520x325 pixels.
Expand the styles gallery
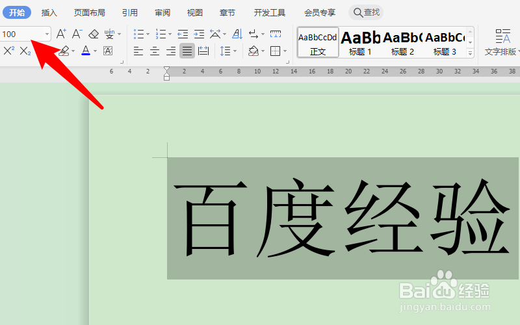pos(470,53)
